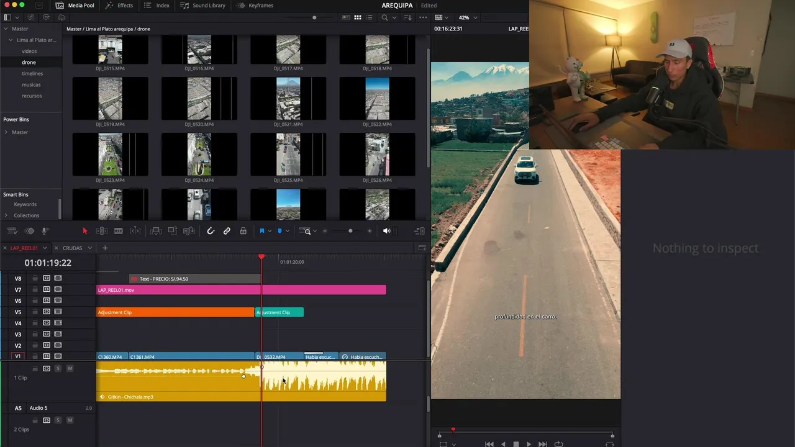Screen dimensions: 795x447
Task: Open the marker color dropdown arrow
Action: click(x=286, y=231)
